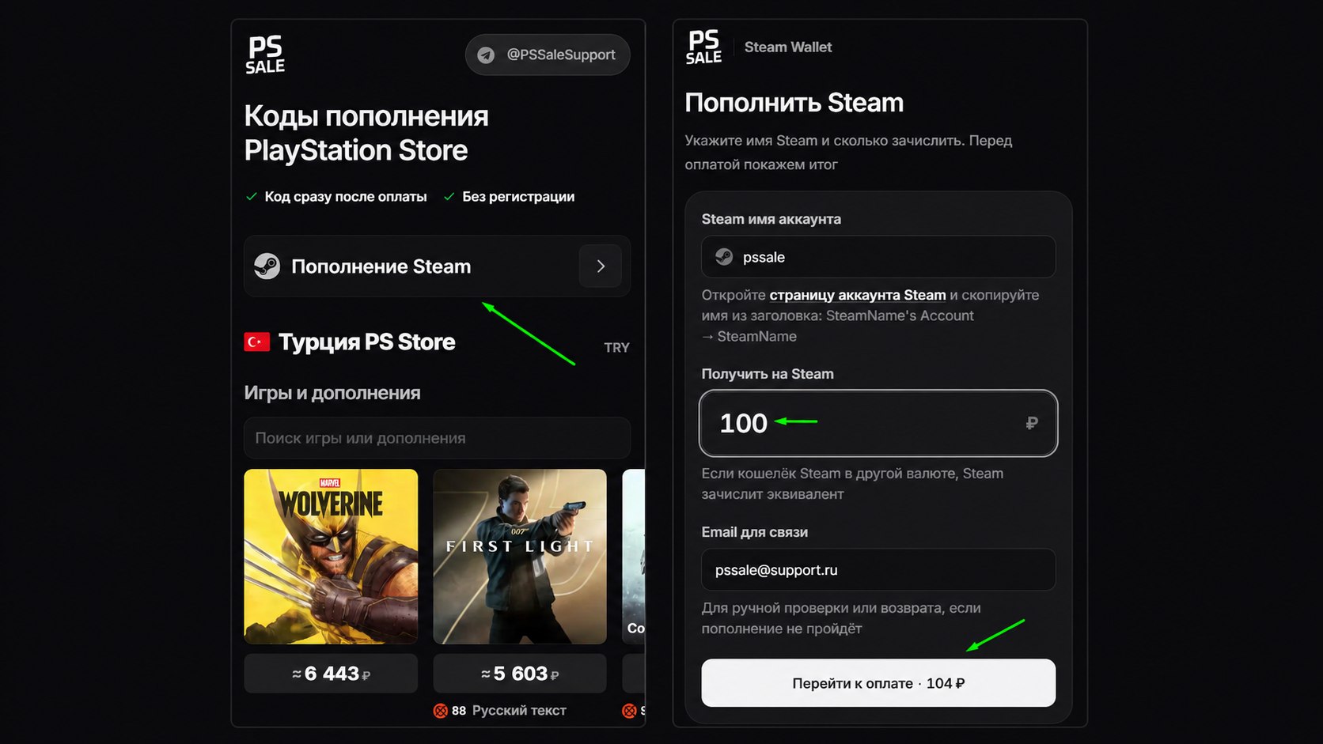Open the страницу аккаунта Steam link

(x=858, y=295)
